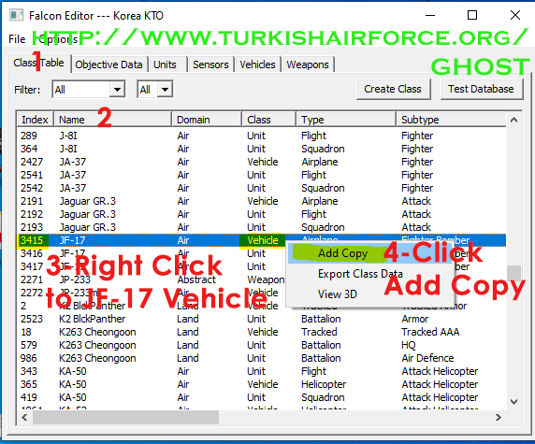Click index 2271 in the table
This screenshot has width=535, height=444.
32,279
